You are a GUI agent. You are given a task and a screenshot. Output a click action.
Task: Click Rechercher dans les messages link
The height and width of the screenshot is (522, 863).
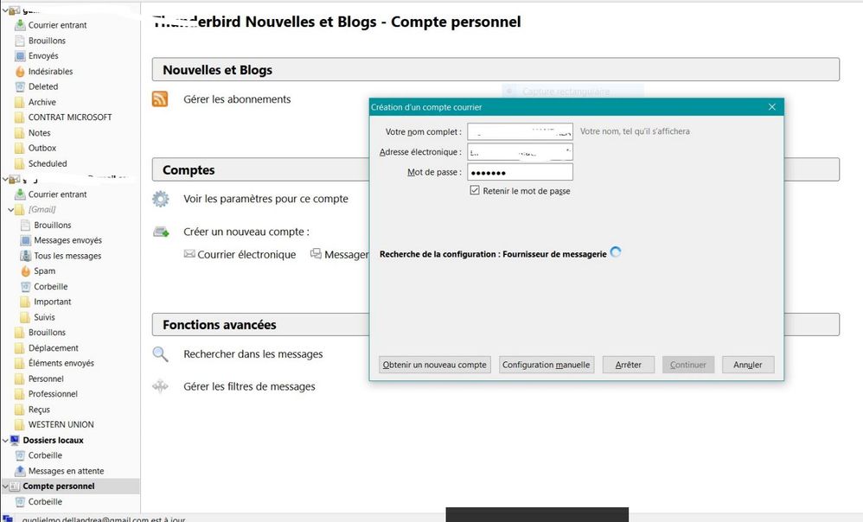[x=253, y=354]
